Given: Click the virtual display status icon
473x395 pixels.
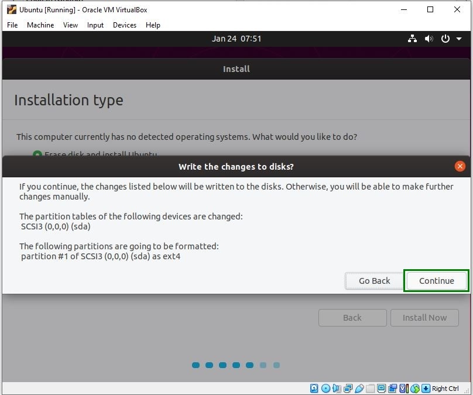Looking at the screenshot, I should point(382,389).
